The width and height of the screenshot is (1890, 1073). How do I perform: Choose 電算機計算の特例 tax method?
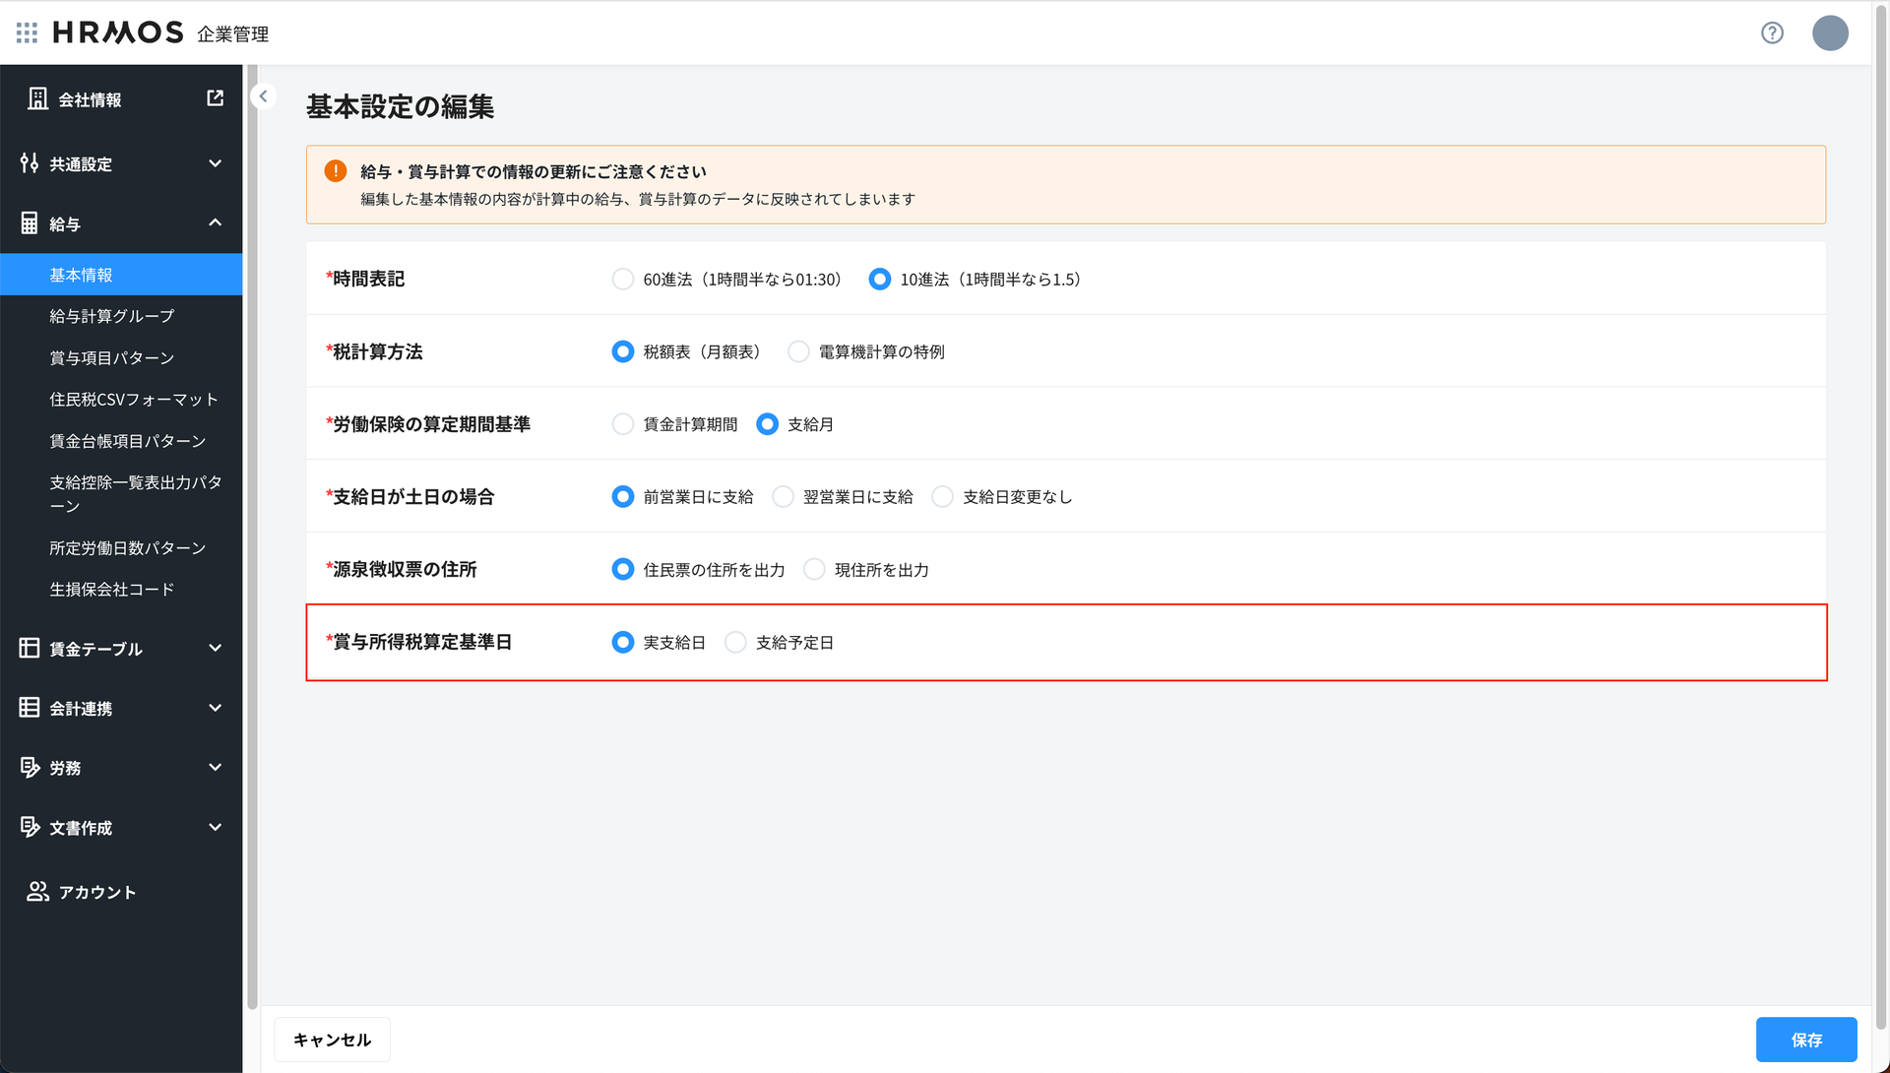pyautogui.click(x=798, y=351)
